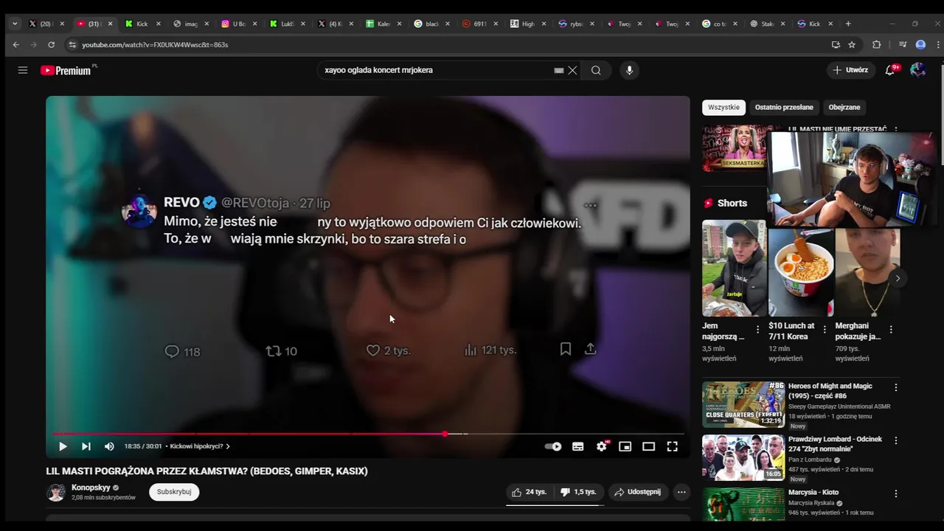Select the Wszystkie filter chip
Screen dimensions: 944x531
[x=723, y=107]
